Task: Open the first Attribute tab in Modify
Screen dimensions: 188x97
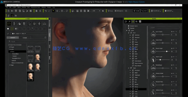Action: point(126,22)
